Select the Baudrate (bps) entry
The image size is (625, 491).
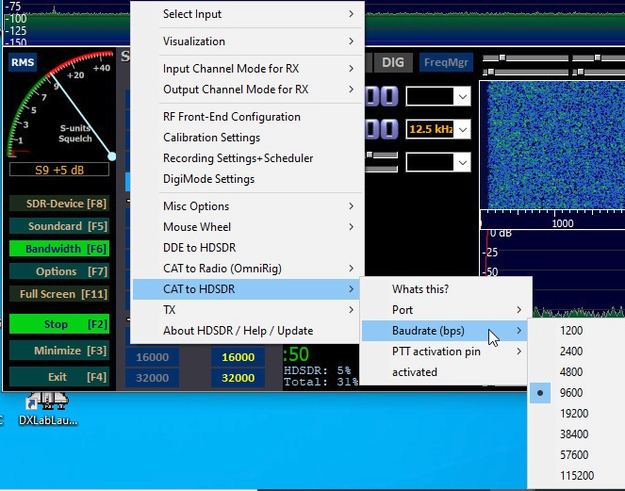(x=446, y=331)
